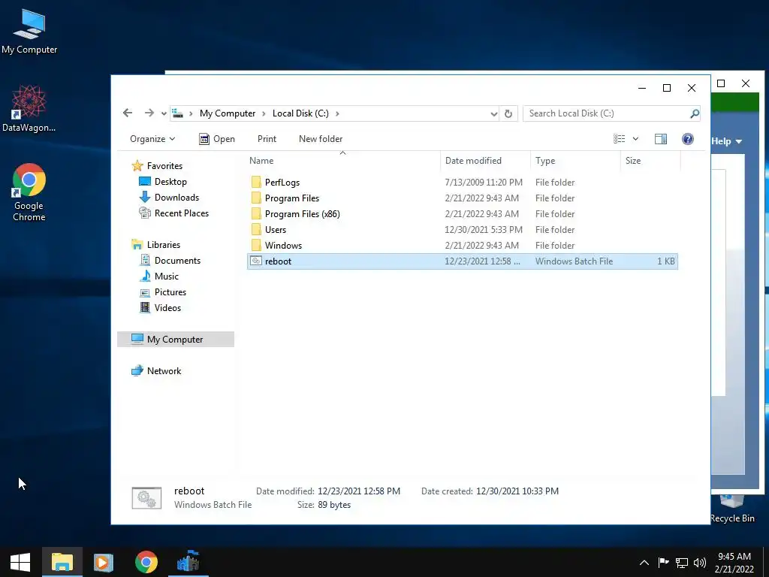
Task: Select the reboot batch file
Action: coord(463,261)
